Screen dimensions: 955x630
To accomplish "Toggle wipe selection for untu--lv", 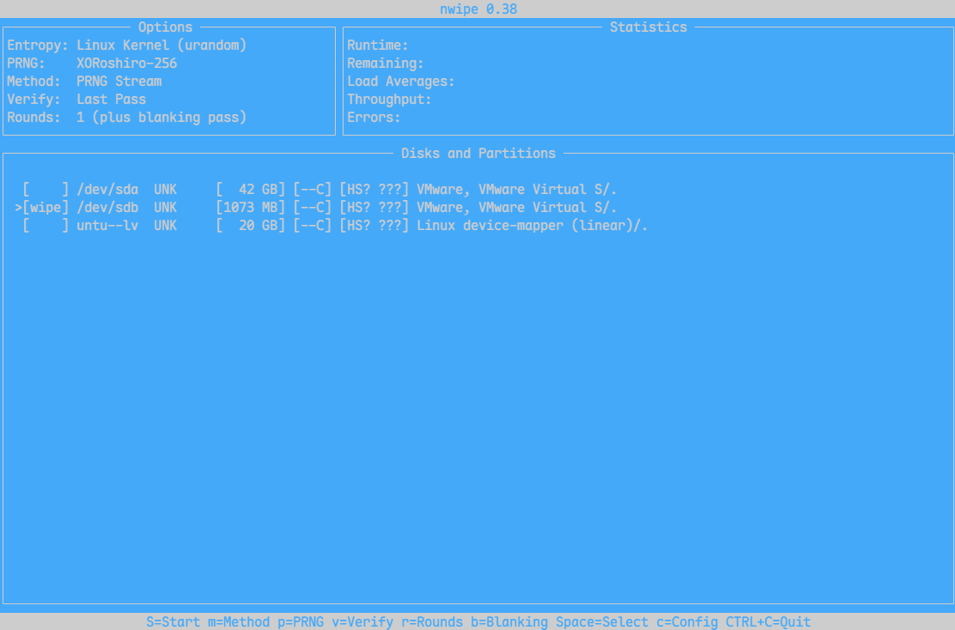I will [46, 226].
